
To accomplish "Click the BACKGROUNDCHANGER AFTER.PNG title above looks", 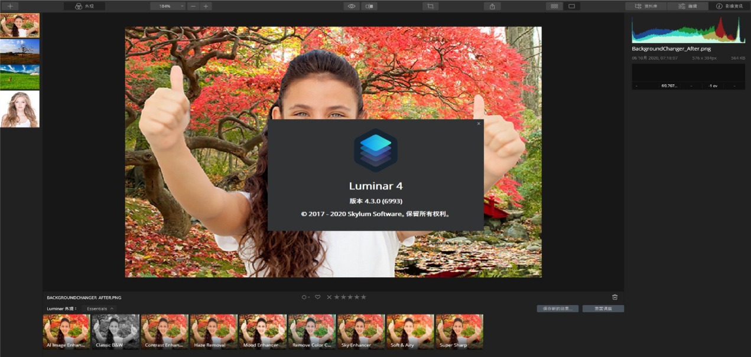I will click(x=84, y=297).
